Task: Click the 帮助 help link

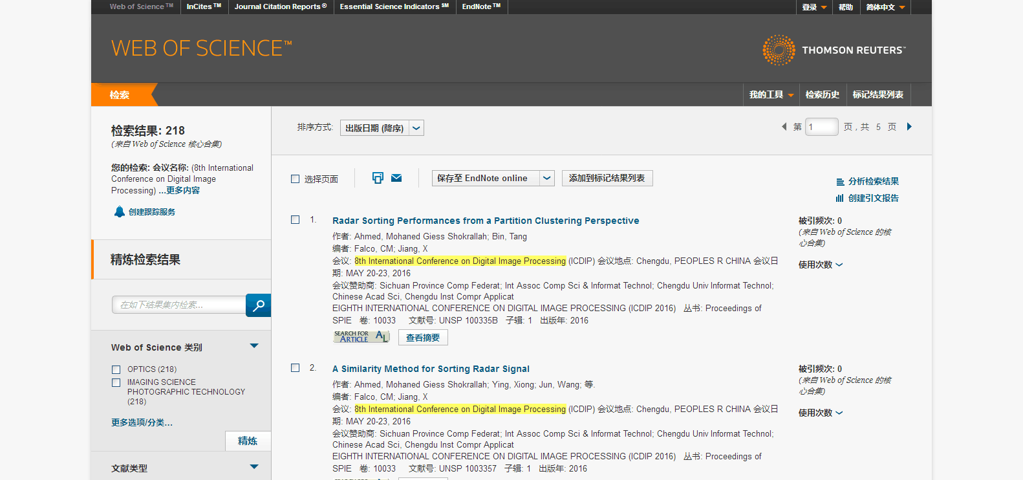Action: [x=846, y=7]
